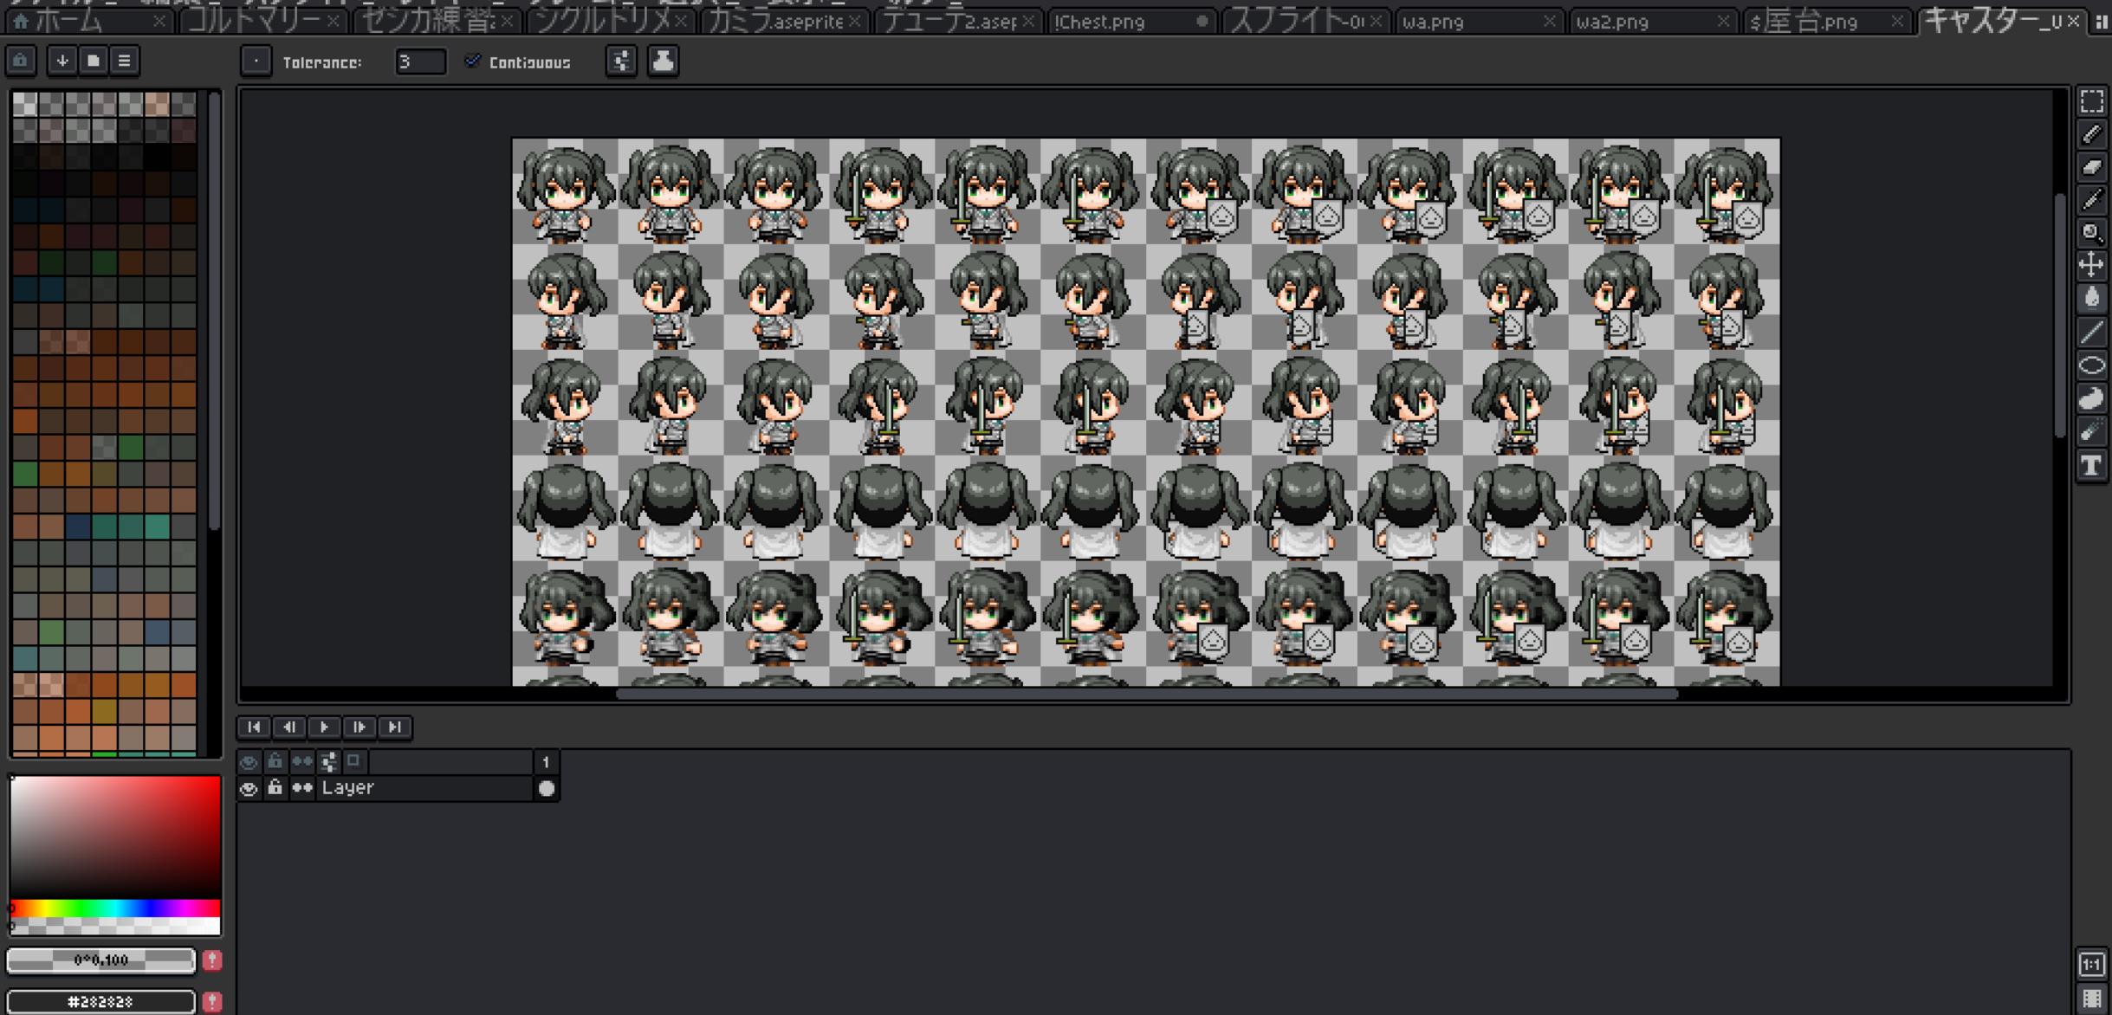Select the Spray tool

[2091, 431]
